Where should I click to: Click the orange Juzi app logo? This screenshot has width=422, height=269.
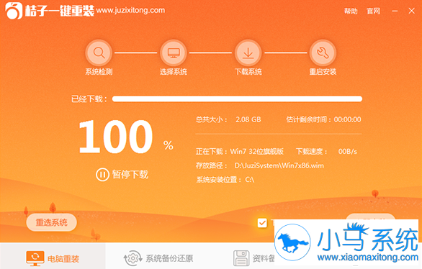(x=14, y=11)
